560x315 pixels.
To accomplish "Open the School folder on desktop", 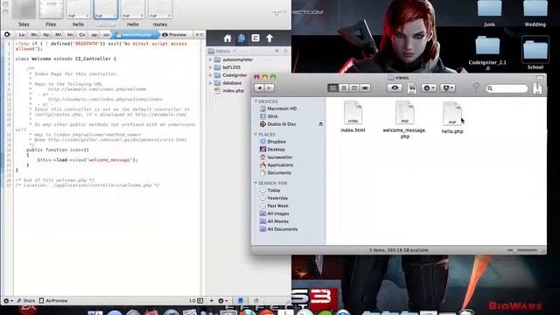I will click(x=535, y=52).
